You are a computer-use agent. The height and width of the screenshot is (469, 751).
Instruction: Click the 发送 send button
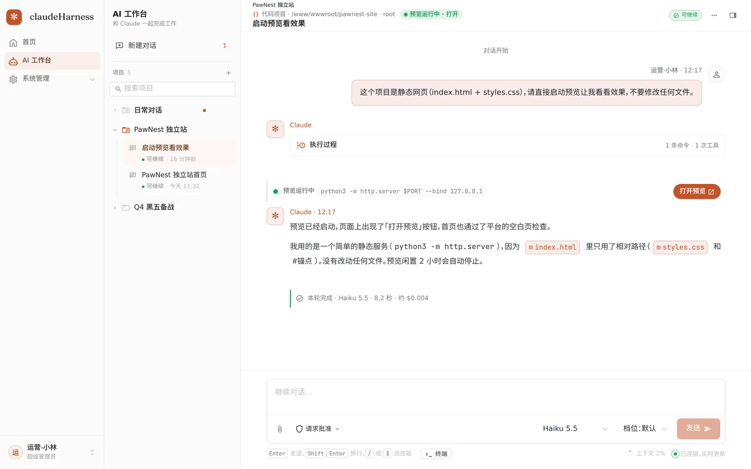pyautogui.click(x=698, y=429)
